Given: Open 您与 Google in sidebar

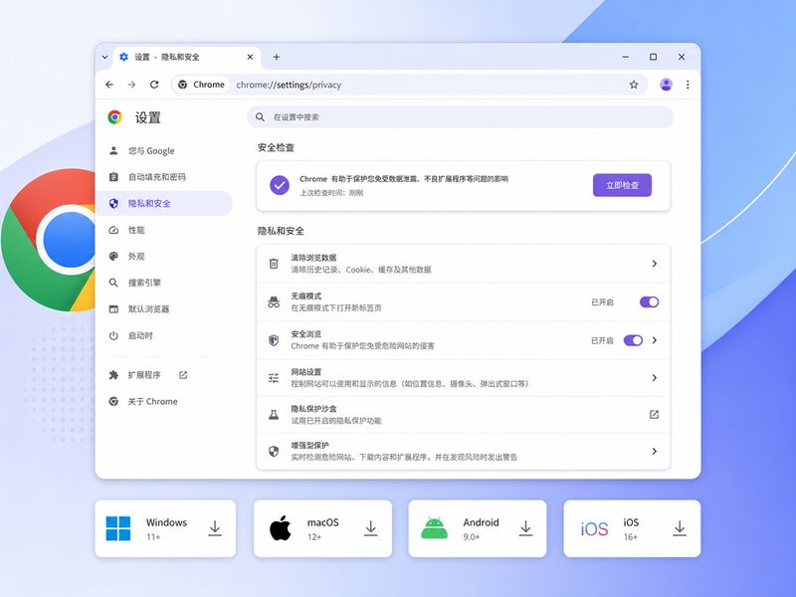Looking at the screenshot, I should tap(164, 151).
